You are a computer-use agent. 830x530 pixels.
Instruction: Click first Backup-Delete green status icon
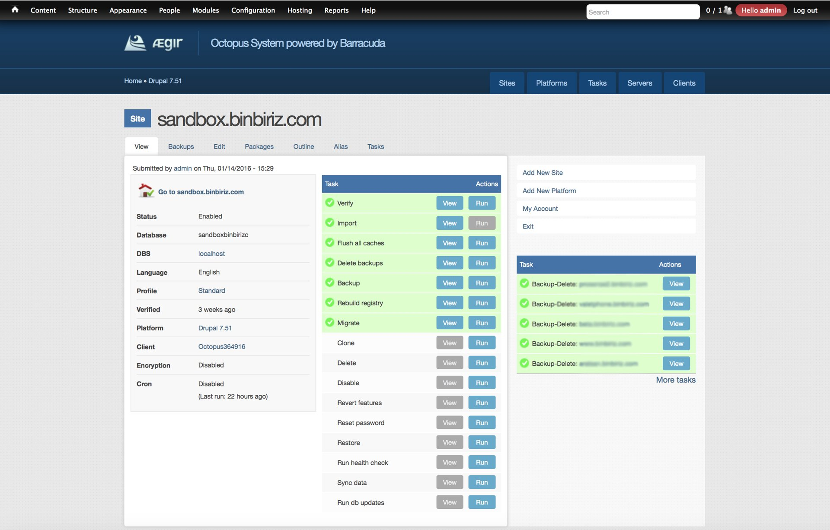click(524, 283)
